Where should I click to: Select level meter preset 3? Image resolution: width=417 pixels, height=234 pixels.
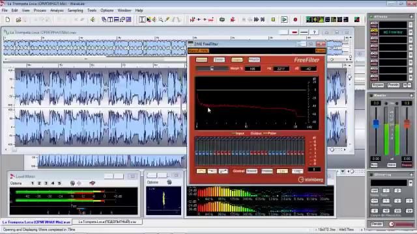46,183
